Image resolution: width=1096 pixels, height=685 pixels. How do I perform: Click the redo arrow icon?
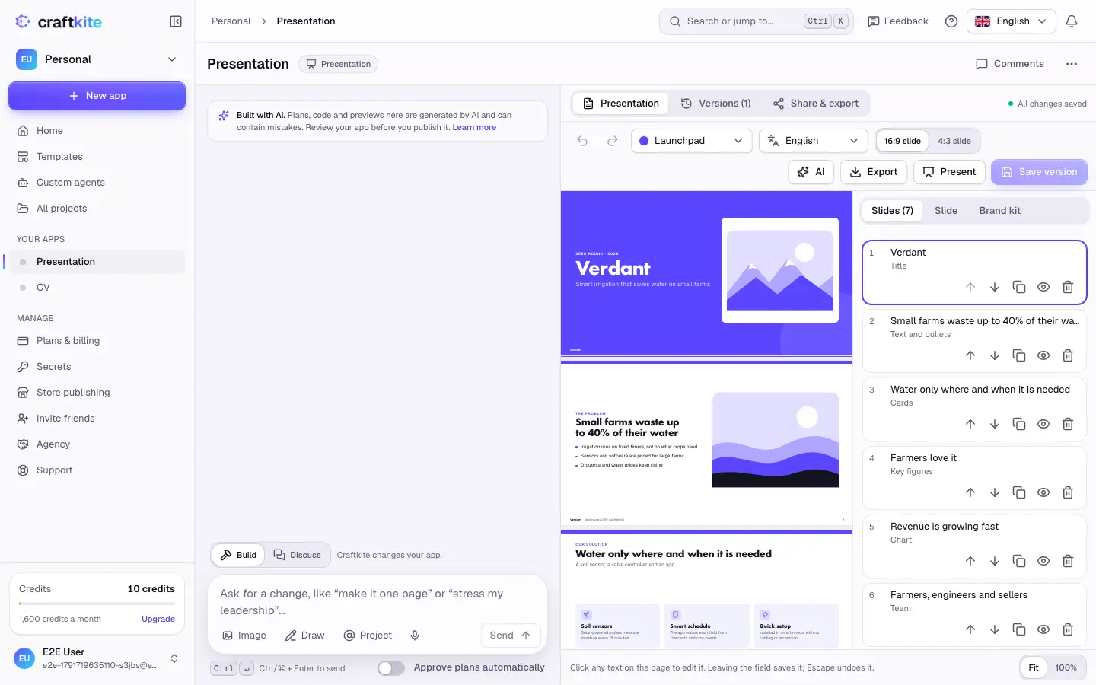click(x=613, y=141)
